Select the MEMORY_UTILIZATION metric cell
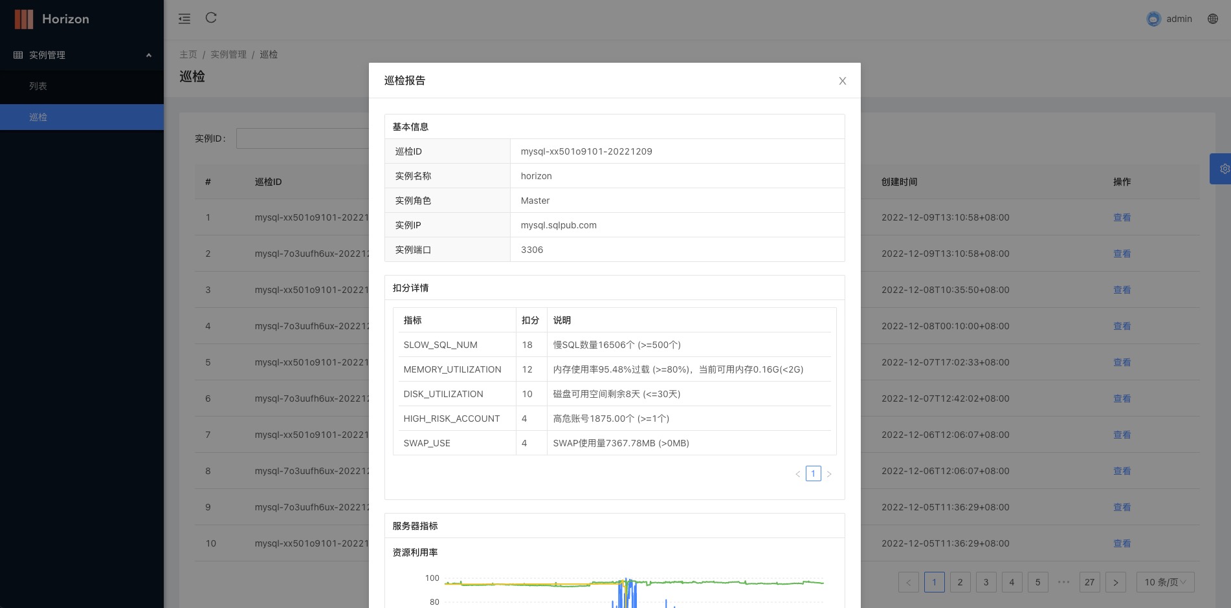The height and width of the screenshot is (608, 1231). (457, 369)
